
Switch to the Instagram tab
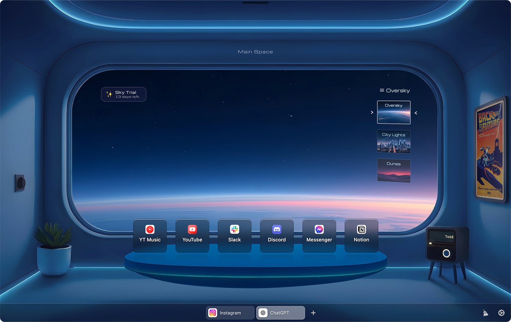pyautogui.click(x=230, y=313)
